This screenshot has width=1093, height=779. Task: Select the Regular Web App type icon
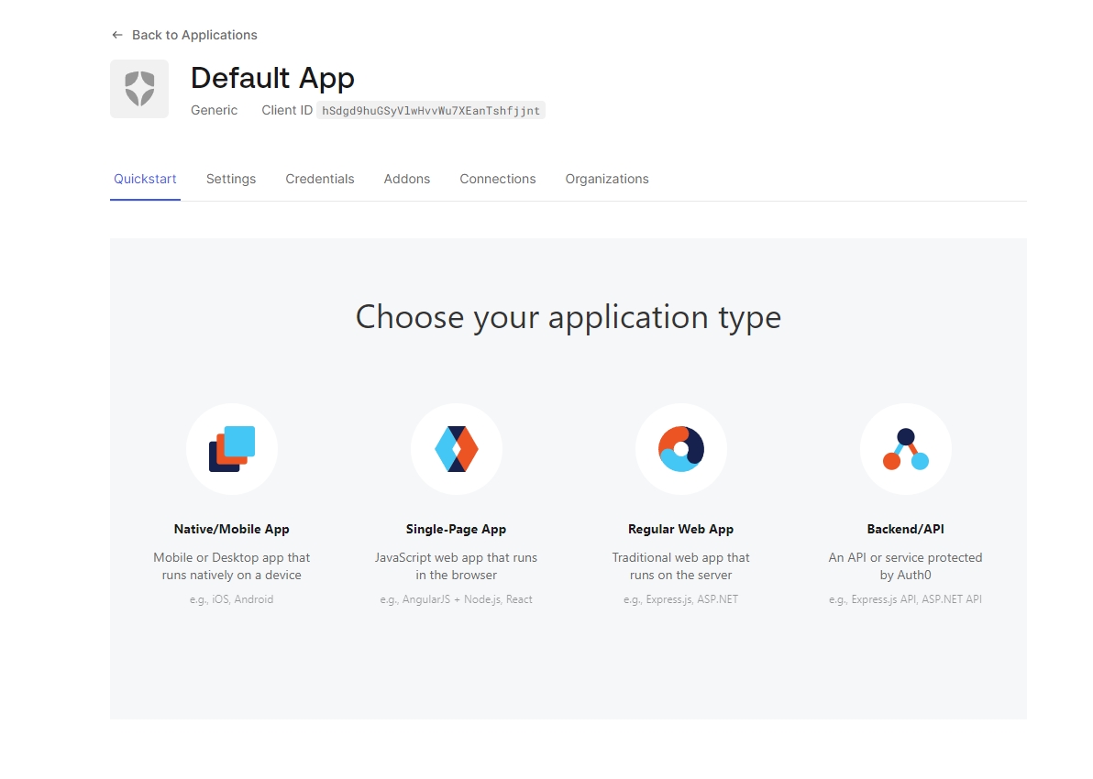tap(680, 449)
